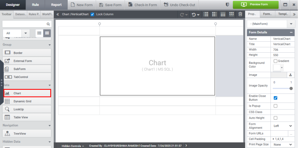
Task: Collapse left panel with double-chevron icon
Action: 58,14
